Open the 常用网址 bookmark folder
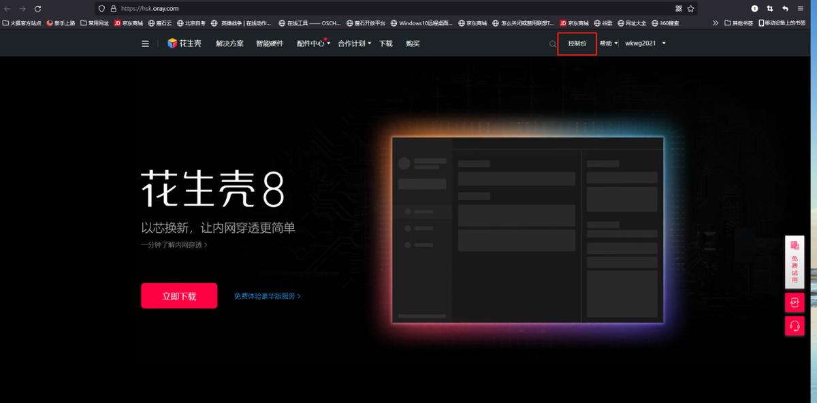 [x=95, y=22]
